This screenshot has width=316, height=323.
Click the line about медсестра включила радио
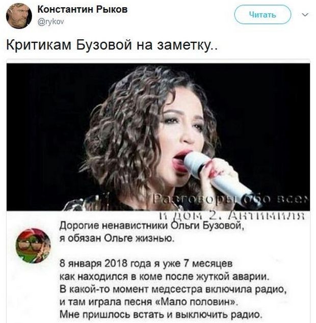[173, 289]
